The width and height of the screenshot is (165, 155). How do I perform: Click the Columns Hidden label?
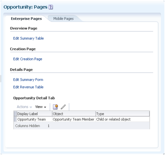pos(28,126)
